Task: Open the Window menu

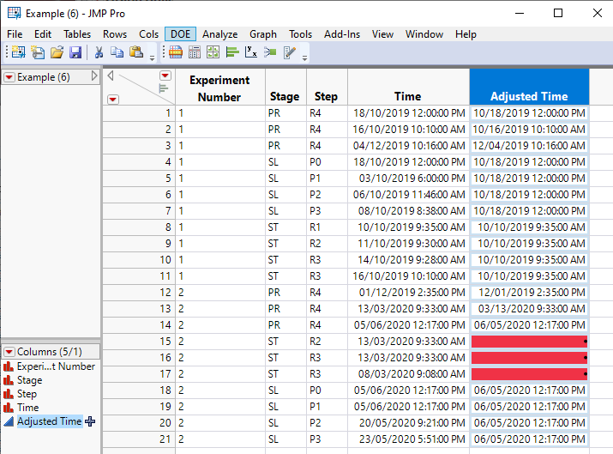Action: [424, 34]
